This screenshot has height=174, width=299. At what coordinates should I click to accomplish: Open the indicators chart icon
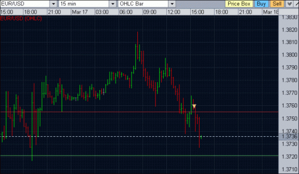(290, 4)
